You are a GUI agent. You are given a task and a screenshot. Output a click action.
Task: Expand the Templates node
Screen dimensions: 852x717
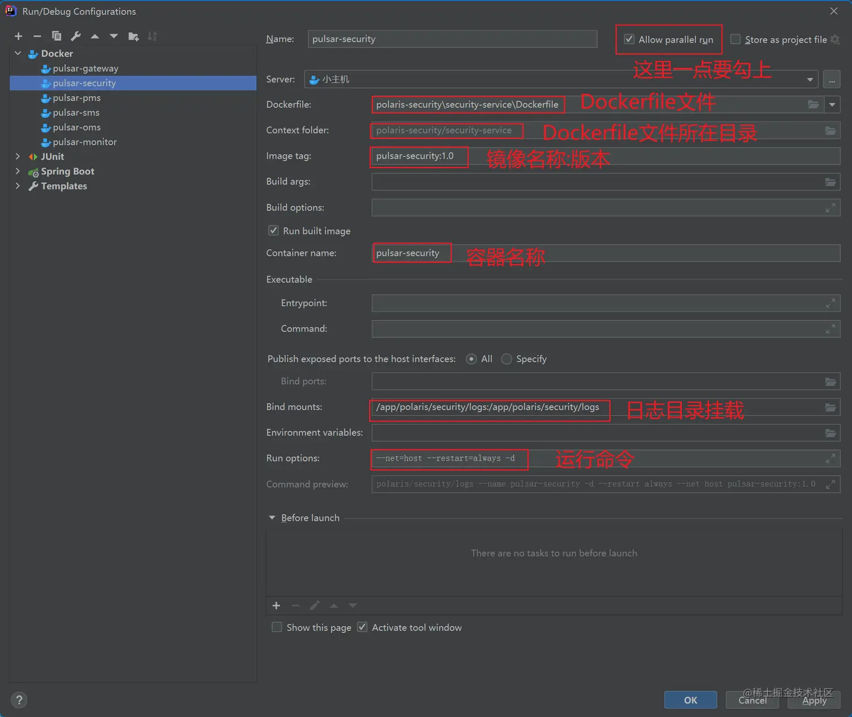(x=18, y=186)
